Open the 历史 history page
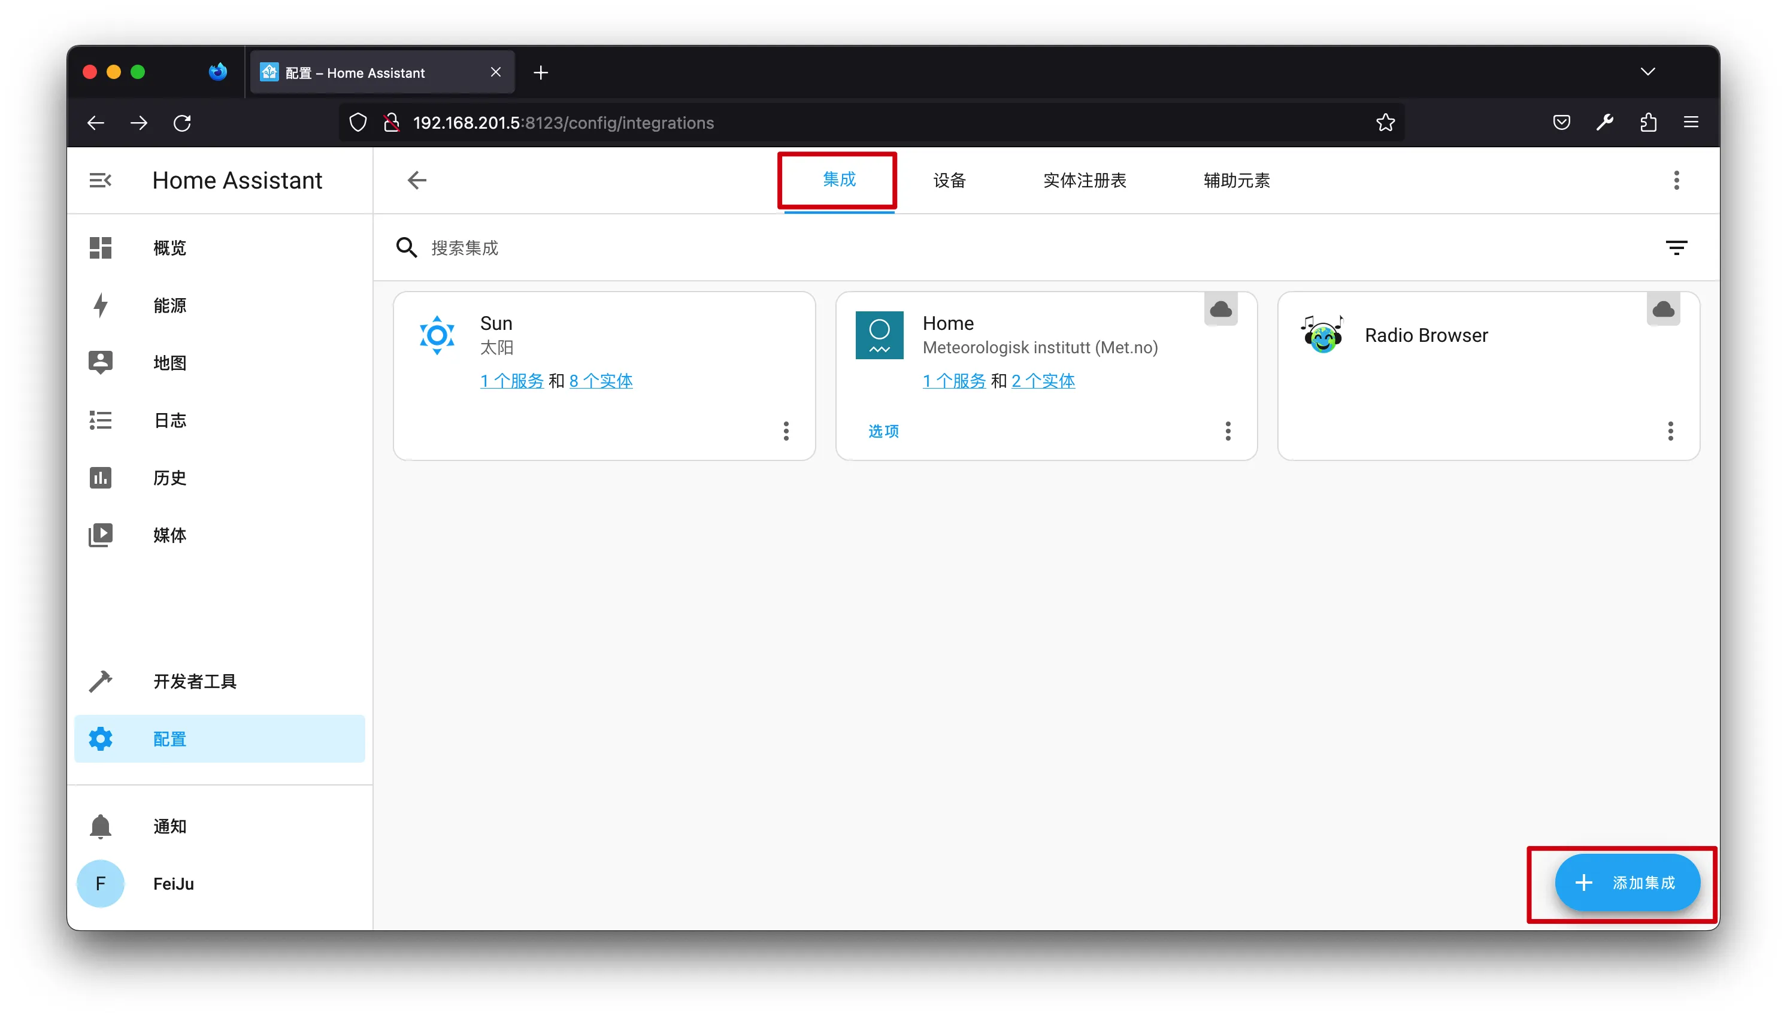1787x1019 pixels. click(x=169, y=477)
